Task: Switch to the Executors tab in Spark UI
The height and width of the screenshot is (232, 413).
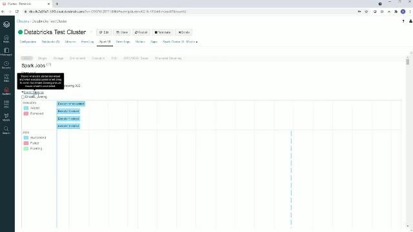Action: click(x=98, y=58)
